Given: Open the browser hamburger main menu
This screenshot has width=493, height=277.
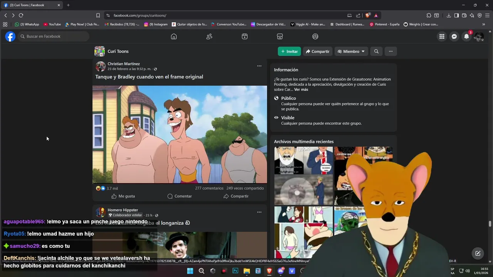Looking at the screenshot, I should tap(487, 15).
